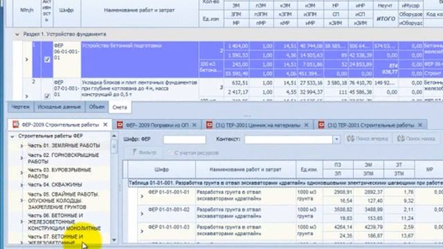Expand row 1 Устройство бетонной подготовки

[x=27, y=59]
